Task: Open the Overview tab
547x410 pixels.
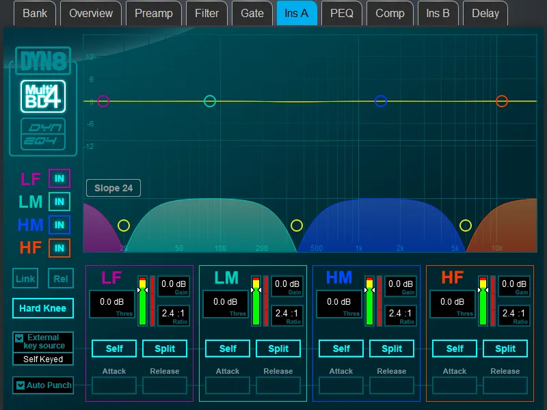Action: click(x=91, y=13)
